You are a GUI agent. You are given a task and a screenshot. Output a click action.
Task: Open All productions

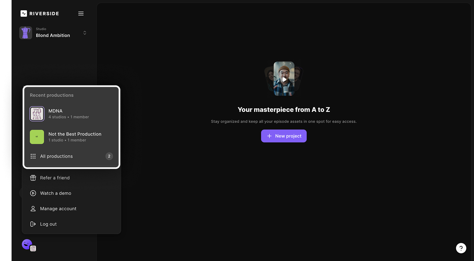point(71,156)
